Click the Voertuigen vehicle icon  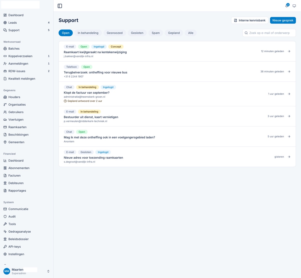[x=5, y=120]
